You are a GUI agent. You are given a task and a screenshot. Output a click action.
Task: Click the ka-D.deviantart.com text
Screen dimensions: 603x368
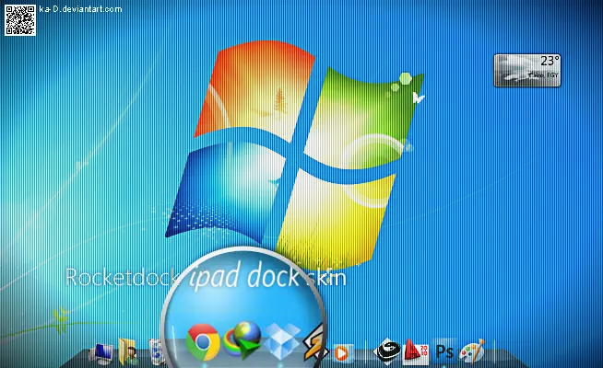point(80,9)
